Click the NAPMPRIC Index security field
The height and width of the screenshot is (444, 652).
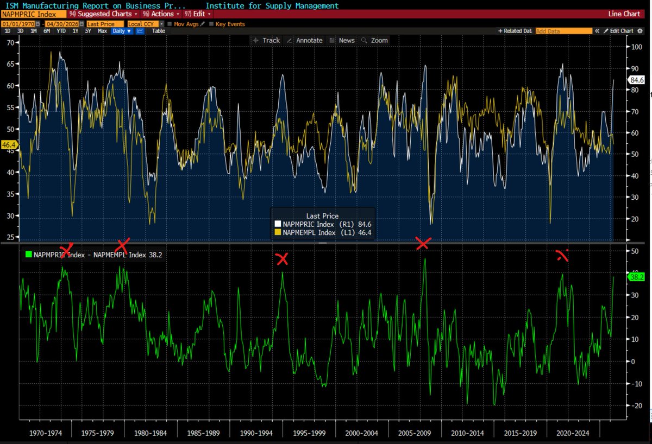(x=33, y=14)
